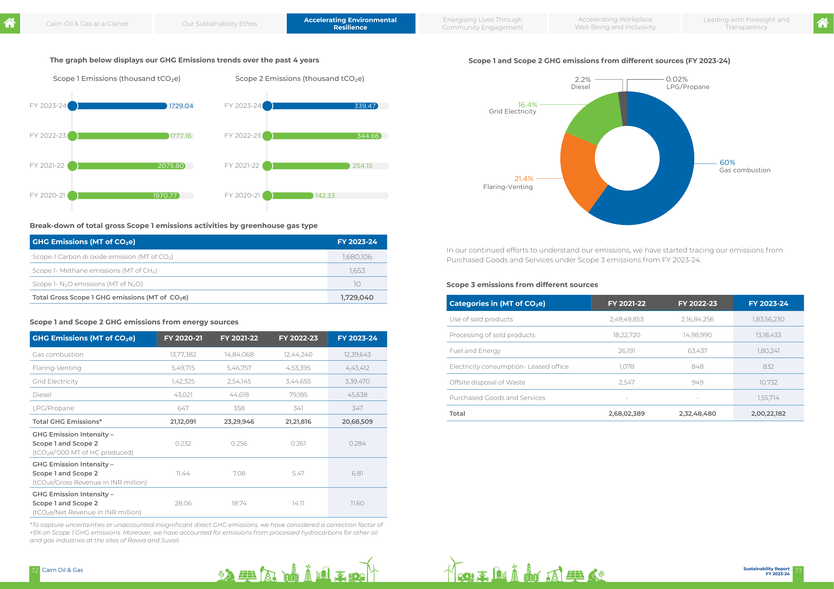Click the right green home icon
Image resolution: width=834 pixels, height=589 pixels.
pos(823,23)
